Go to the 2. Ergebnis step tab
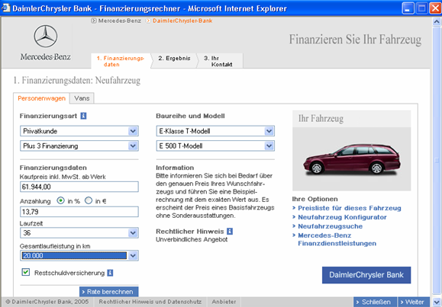The height and width of the screenshot is (307, 442). point(174,58)
